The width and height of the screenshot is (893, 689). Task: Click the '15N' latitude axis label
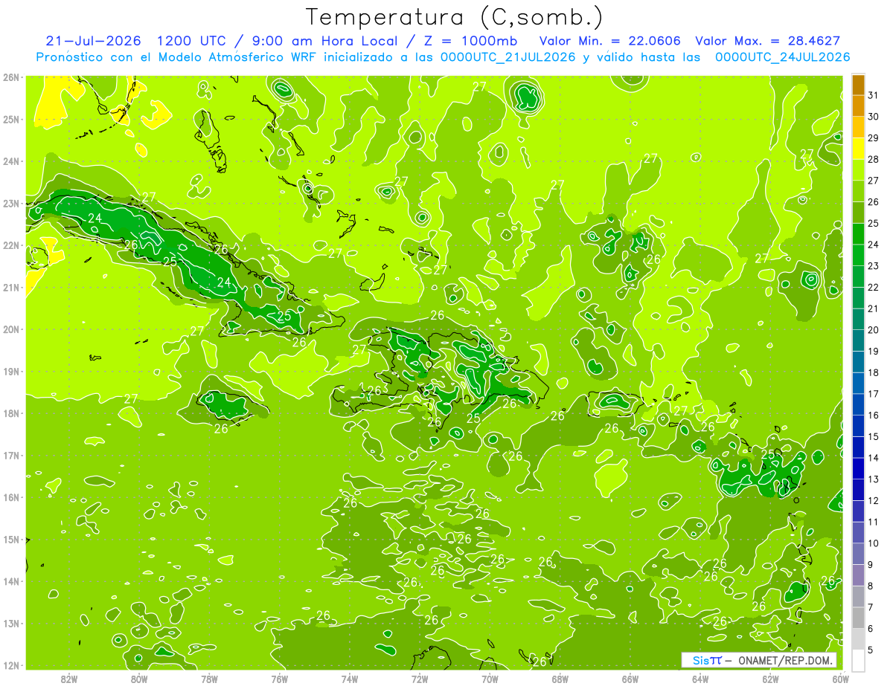pos(10,540)
